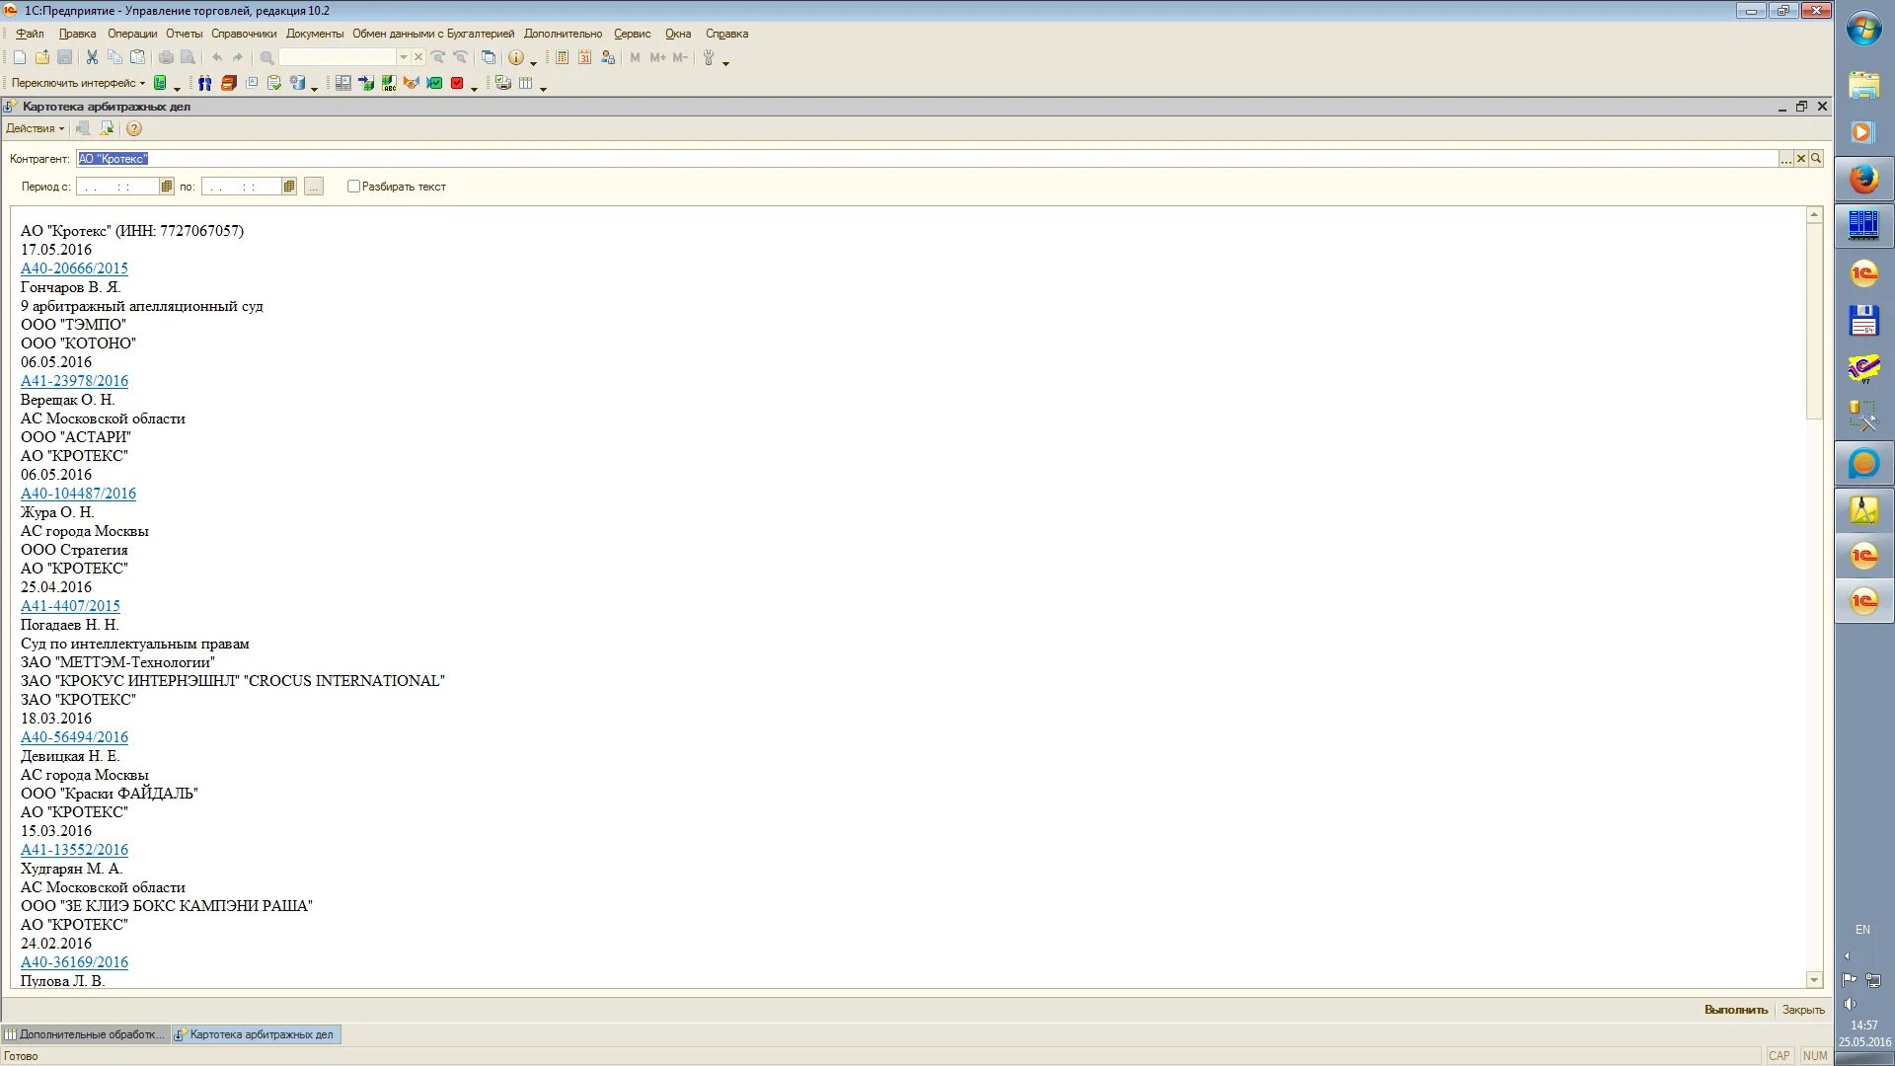The height and width of the screenshot is (1066, 1895).
Task: Click the clipboard with checkmark icon
Action: coord(274,83)
